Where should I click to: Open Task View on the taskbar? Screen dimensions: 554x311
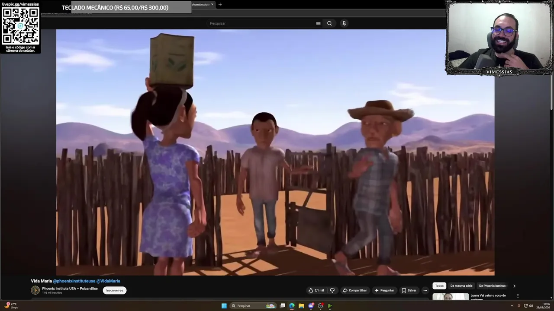coord(283,306)
